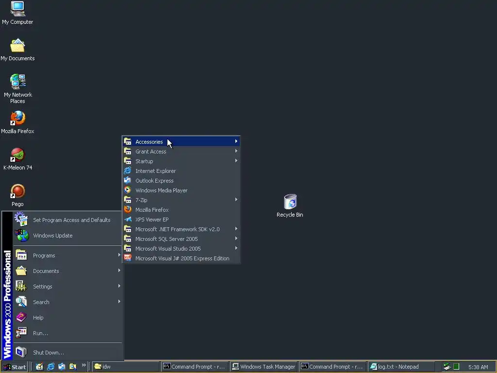Expand the Startup program group
The height and width of the screenshot is (373, 497).
[x=181, y=161]
